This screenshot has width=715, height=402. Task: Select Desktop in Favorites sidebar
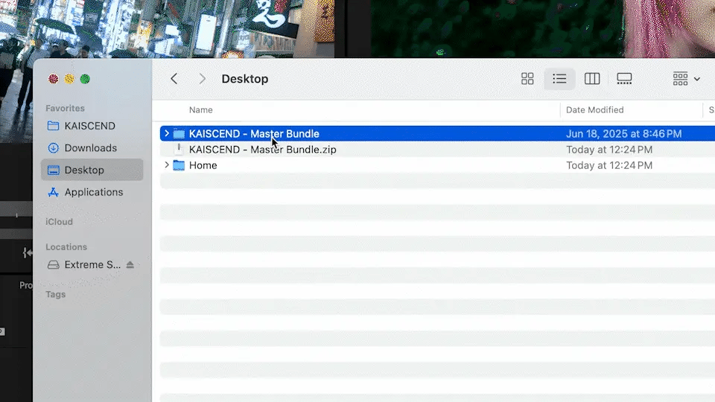click(x=84, y=170)
